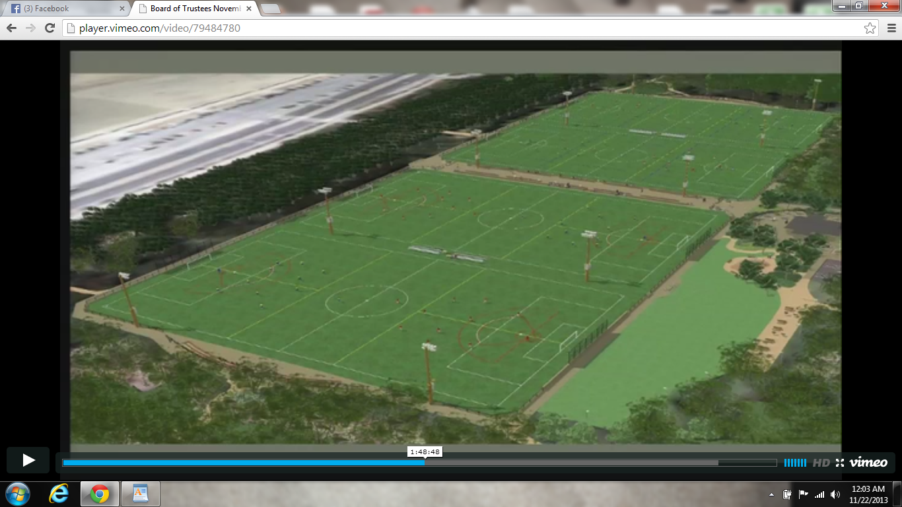The image size is (902, 507).
Task: Go back to the previous page
Action: tap(11, 28)
